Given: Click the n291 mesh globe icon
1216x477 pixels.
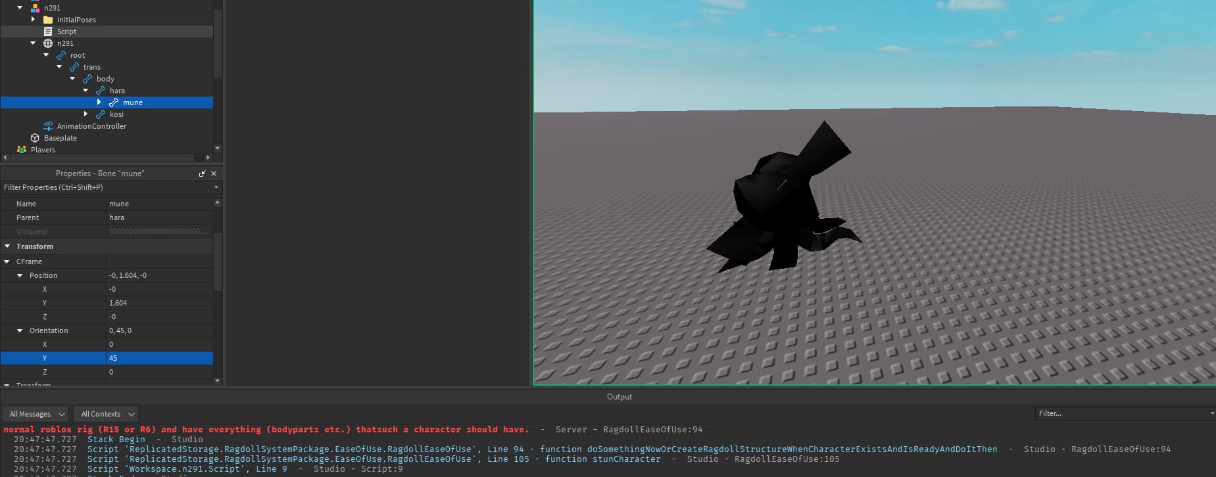Looking at the screenshot, I should coord(48,43).
